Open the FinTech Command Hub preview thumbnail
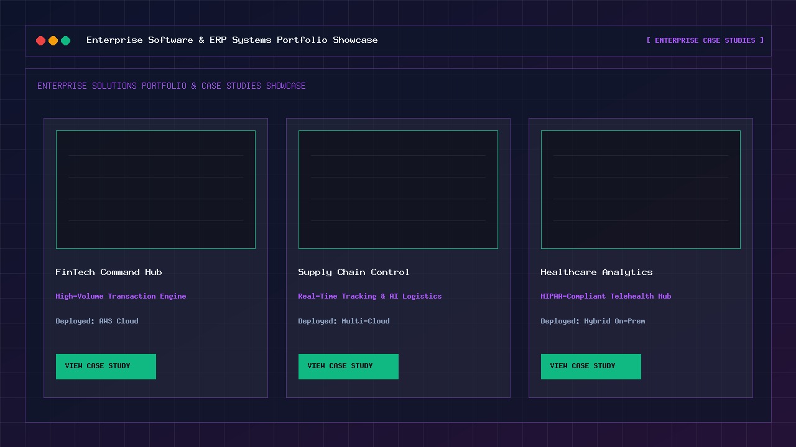The height and width of the screenshot is (447, 796). click(155, 189)
